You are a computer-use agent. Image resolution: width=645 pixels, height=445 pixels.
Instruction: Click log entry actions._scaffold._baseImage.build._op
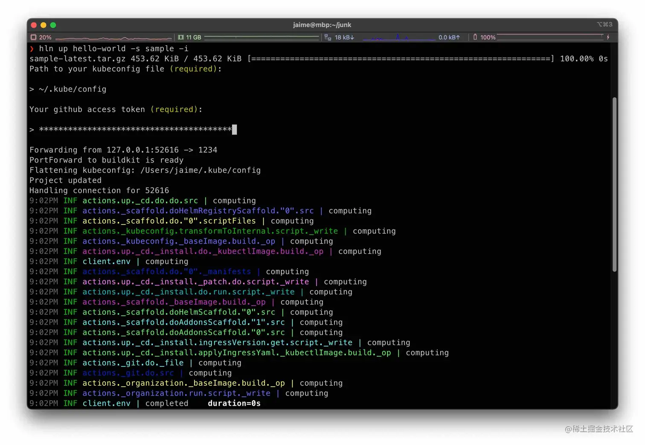point(176,302)
